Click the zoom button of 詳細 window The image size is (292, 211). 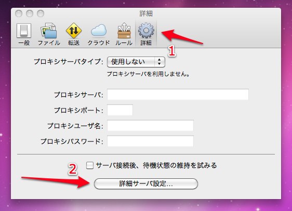coord(41,13)
